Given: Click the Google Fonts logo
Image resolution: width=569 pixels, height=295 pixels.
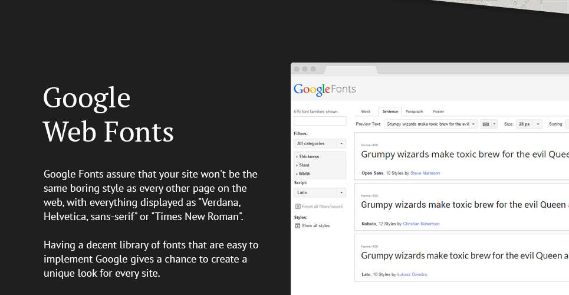Looking at the screenshot, I should click(x=324, y=89).
